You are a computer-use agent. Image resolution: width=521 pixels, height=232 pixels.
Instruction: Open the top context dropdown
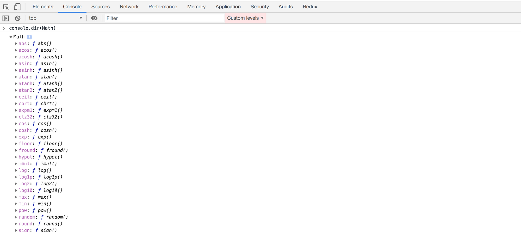click(x=55, y=18)
